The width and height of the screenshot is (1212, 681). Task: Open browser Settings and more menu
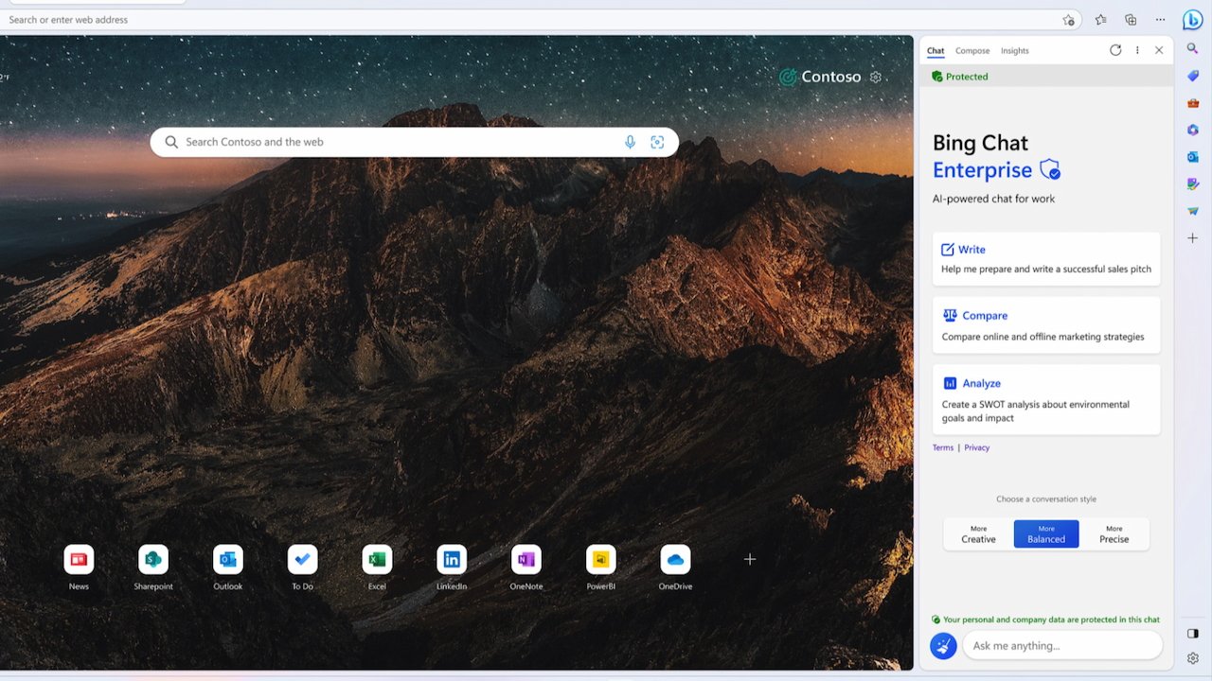pos(1160,20)
